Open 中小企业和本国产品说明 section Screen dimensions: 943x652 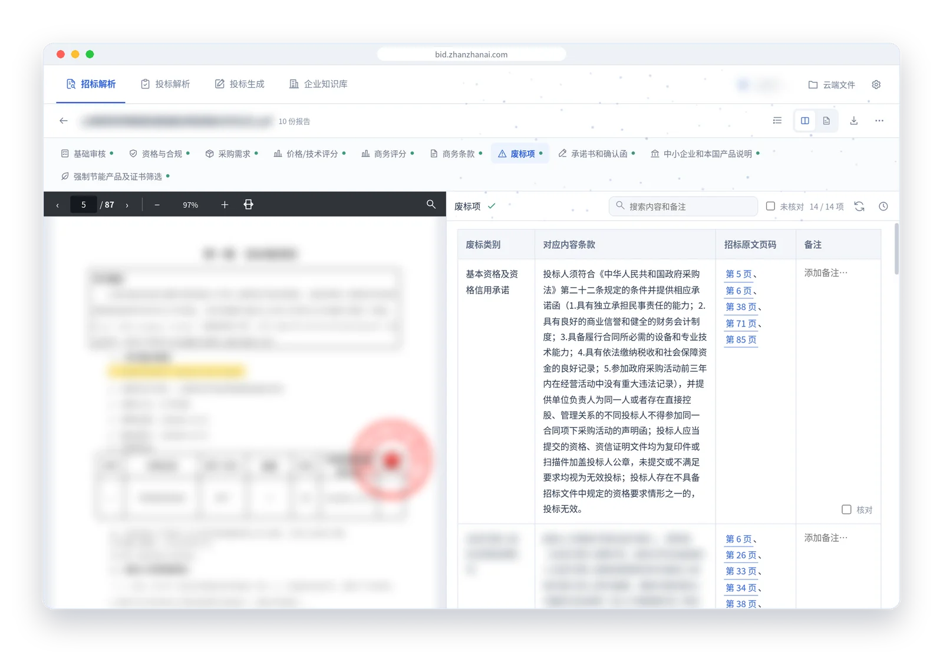point(704,154)
